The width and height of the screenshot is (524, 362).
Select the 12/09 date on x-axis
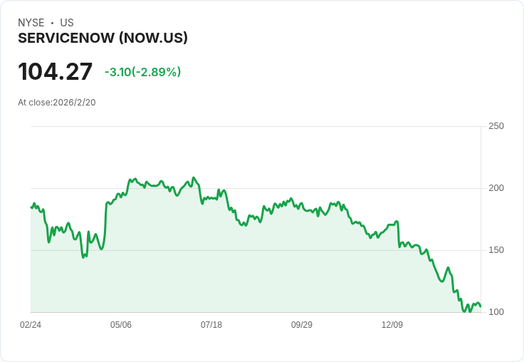tap(392, 325)
